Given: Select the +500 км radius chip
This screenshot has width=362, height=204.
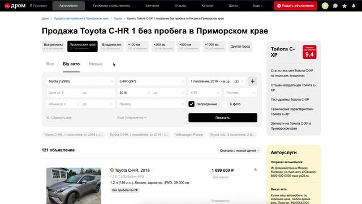Looking at the screenshot, I should coord(188,46).
